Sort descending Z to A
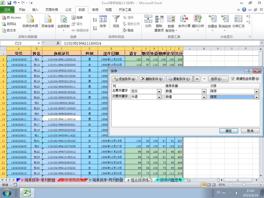 coord(95,28)
